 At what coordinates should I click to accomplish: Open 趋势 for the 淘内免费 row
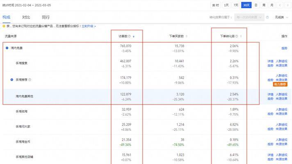click(x=284, y=48)
